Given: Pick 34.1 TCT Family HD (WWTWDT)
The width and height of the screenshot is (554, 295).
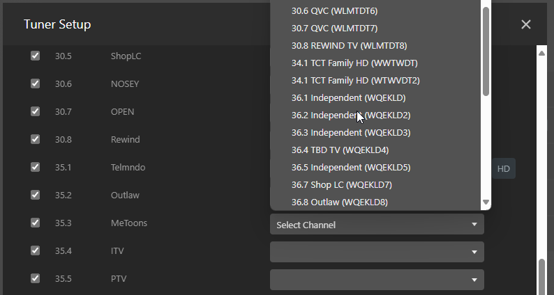Looking at the screenshot, I should point(354,63).
